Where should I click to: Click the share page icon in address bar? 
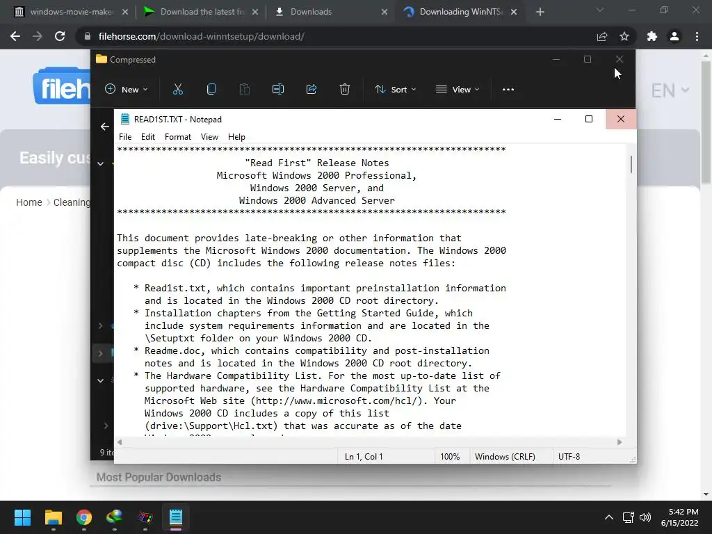602,36
